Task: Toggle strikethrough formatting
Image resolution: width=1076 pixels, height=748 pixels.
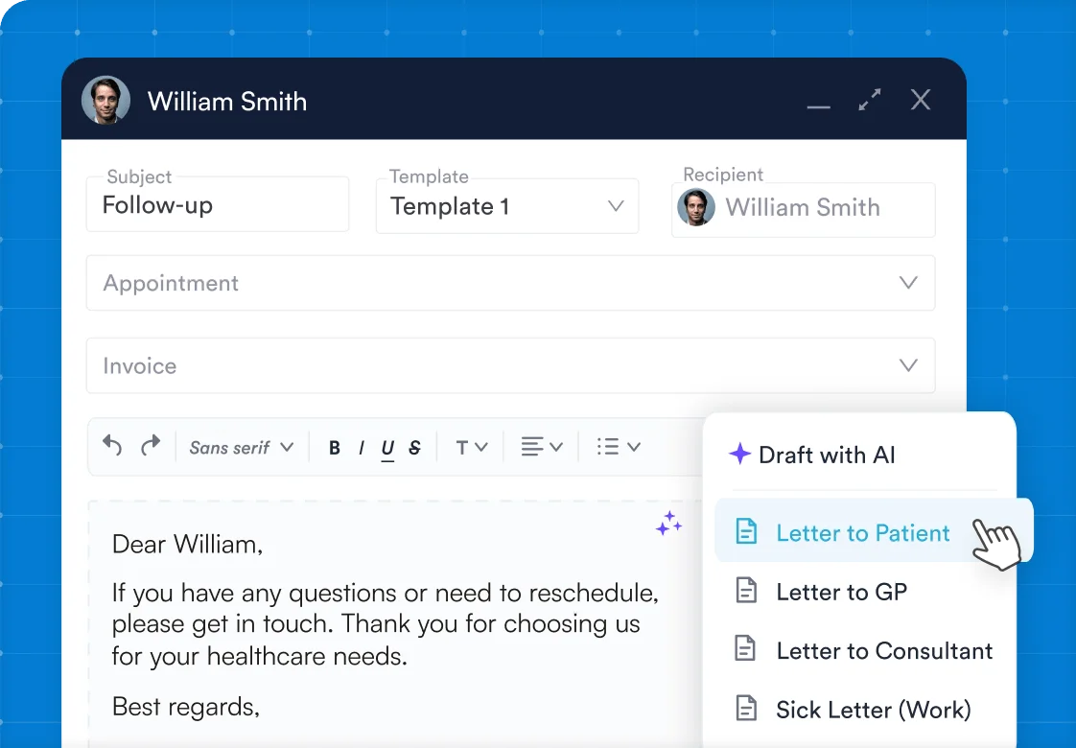Action: click(x=414, y=448)
